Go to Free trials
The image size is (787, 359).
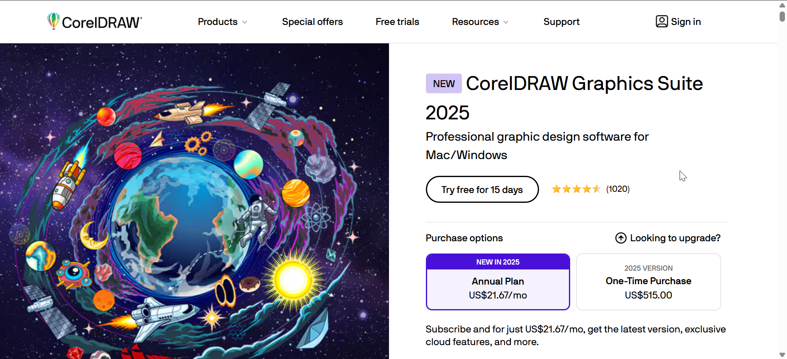(397, 22)
